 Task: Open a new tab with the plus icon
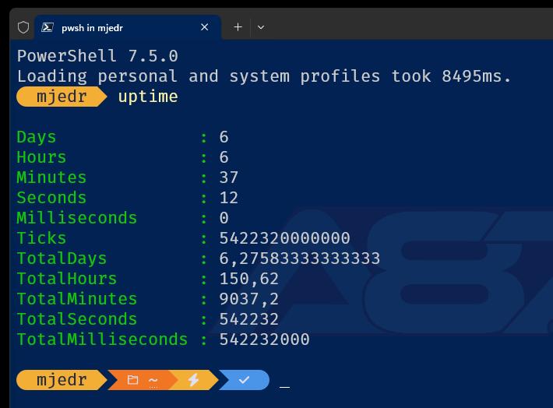tap(238, 27)
